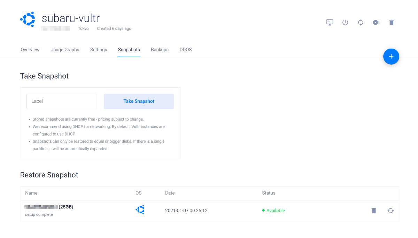Click the OS column header
This screenshot has height=238, width=418.
point(139,193)
